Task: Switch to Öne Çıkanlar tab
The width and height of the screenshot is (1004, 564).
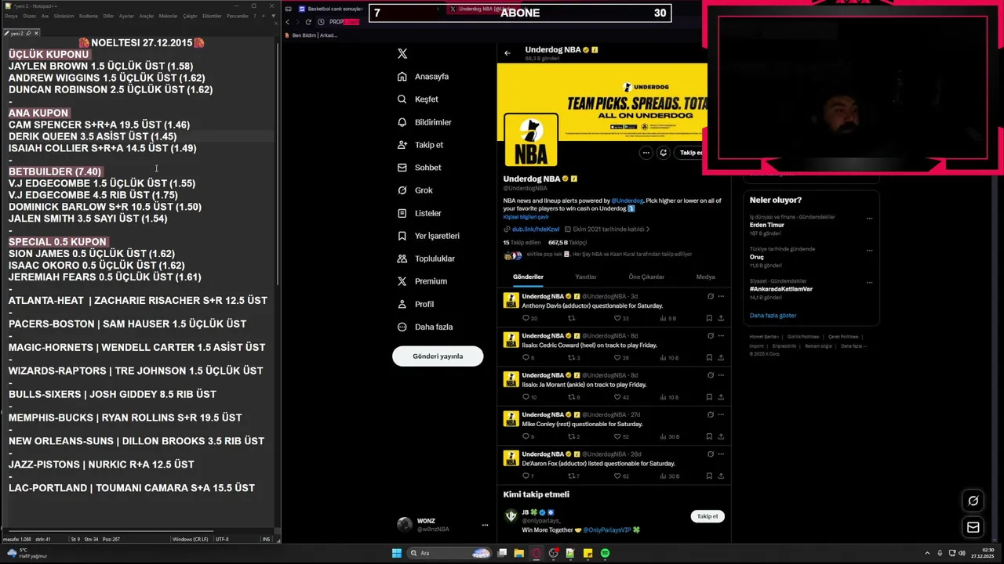Action: 646,277
